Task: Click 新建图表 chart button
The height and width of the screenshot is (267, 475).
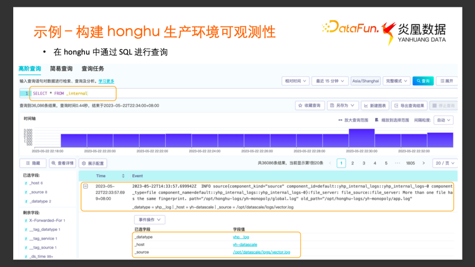Action: (375, 106)
